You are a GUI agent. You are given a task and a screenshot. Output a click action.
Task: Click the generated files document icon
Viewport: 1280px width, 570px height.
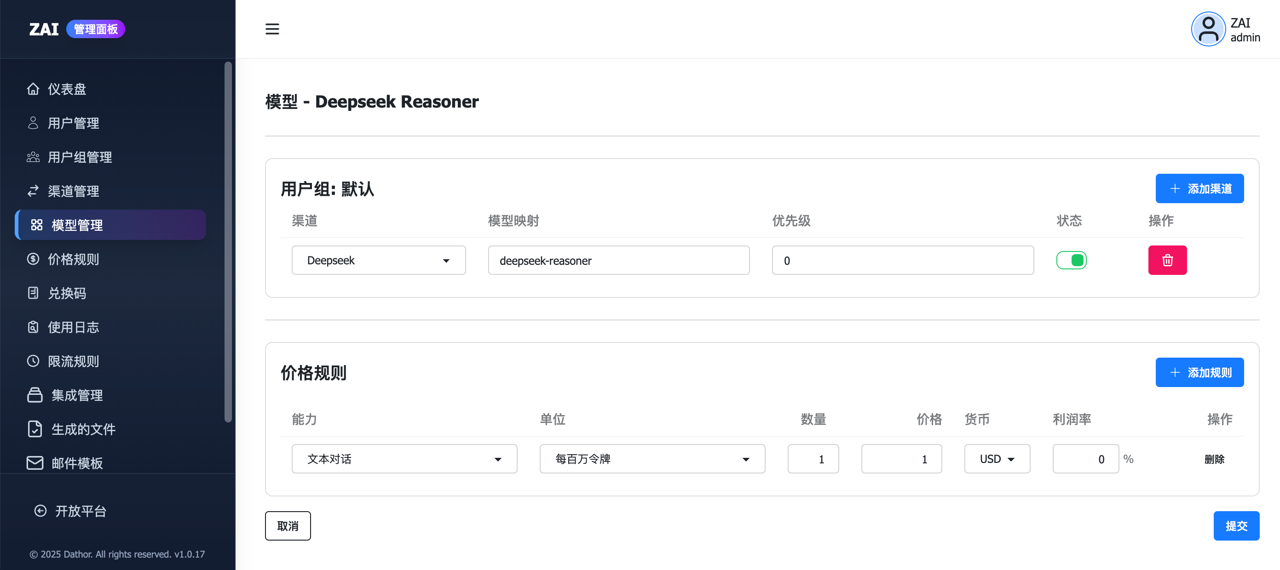(x=35, y=429)
